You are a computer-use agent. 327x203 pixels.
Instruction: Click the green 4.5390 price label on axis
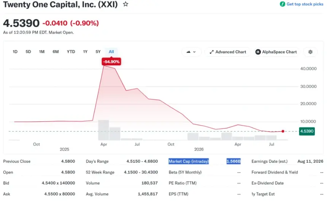pyautogui.click(x=307, y=131)
